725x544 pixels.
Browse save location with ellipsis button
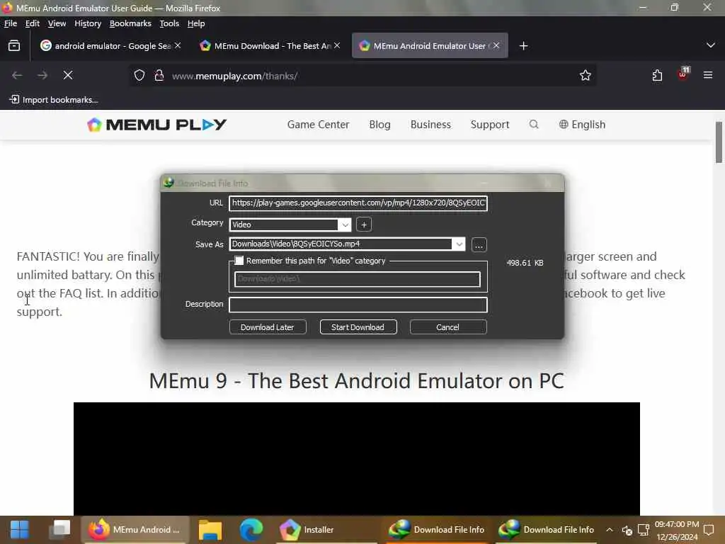point(479,244)
